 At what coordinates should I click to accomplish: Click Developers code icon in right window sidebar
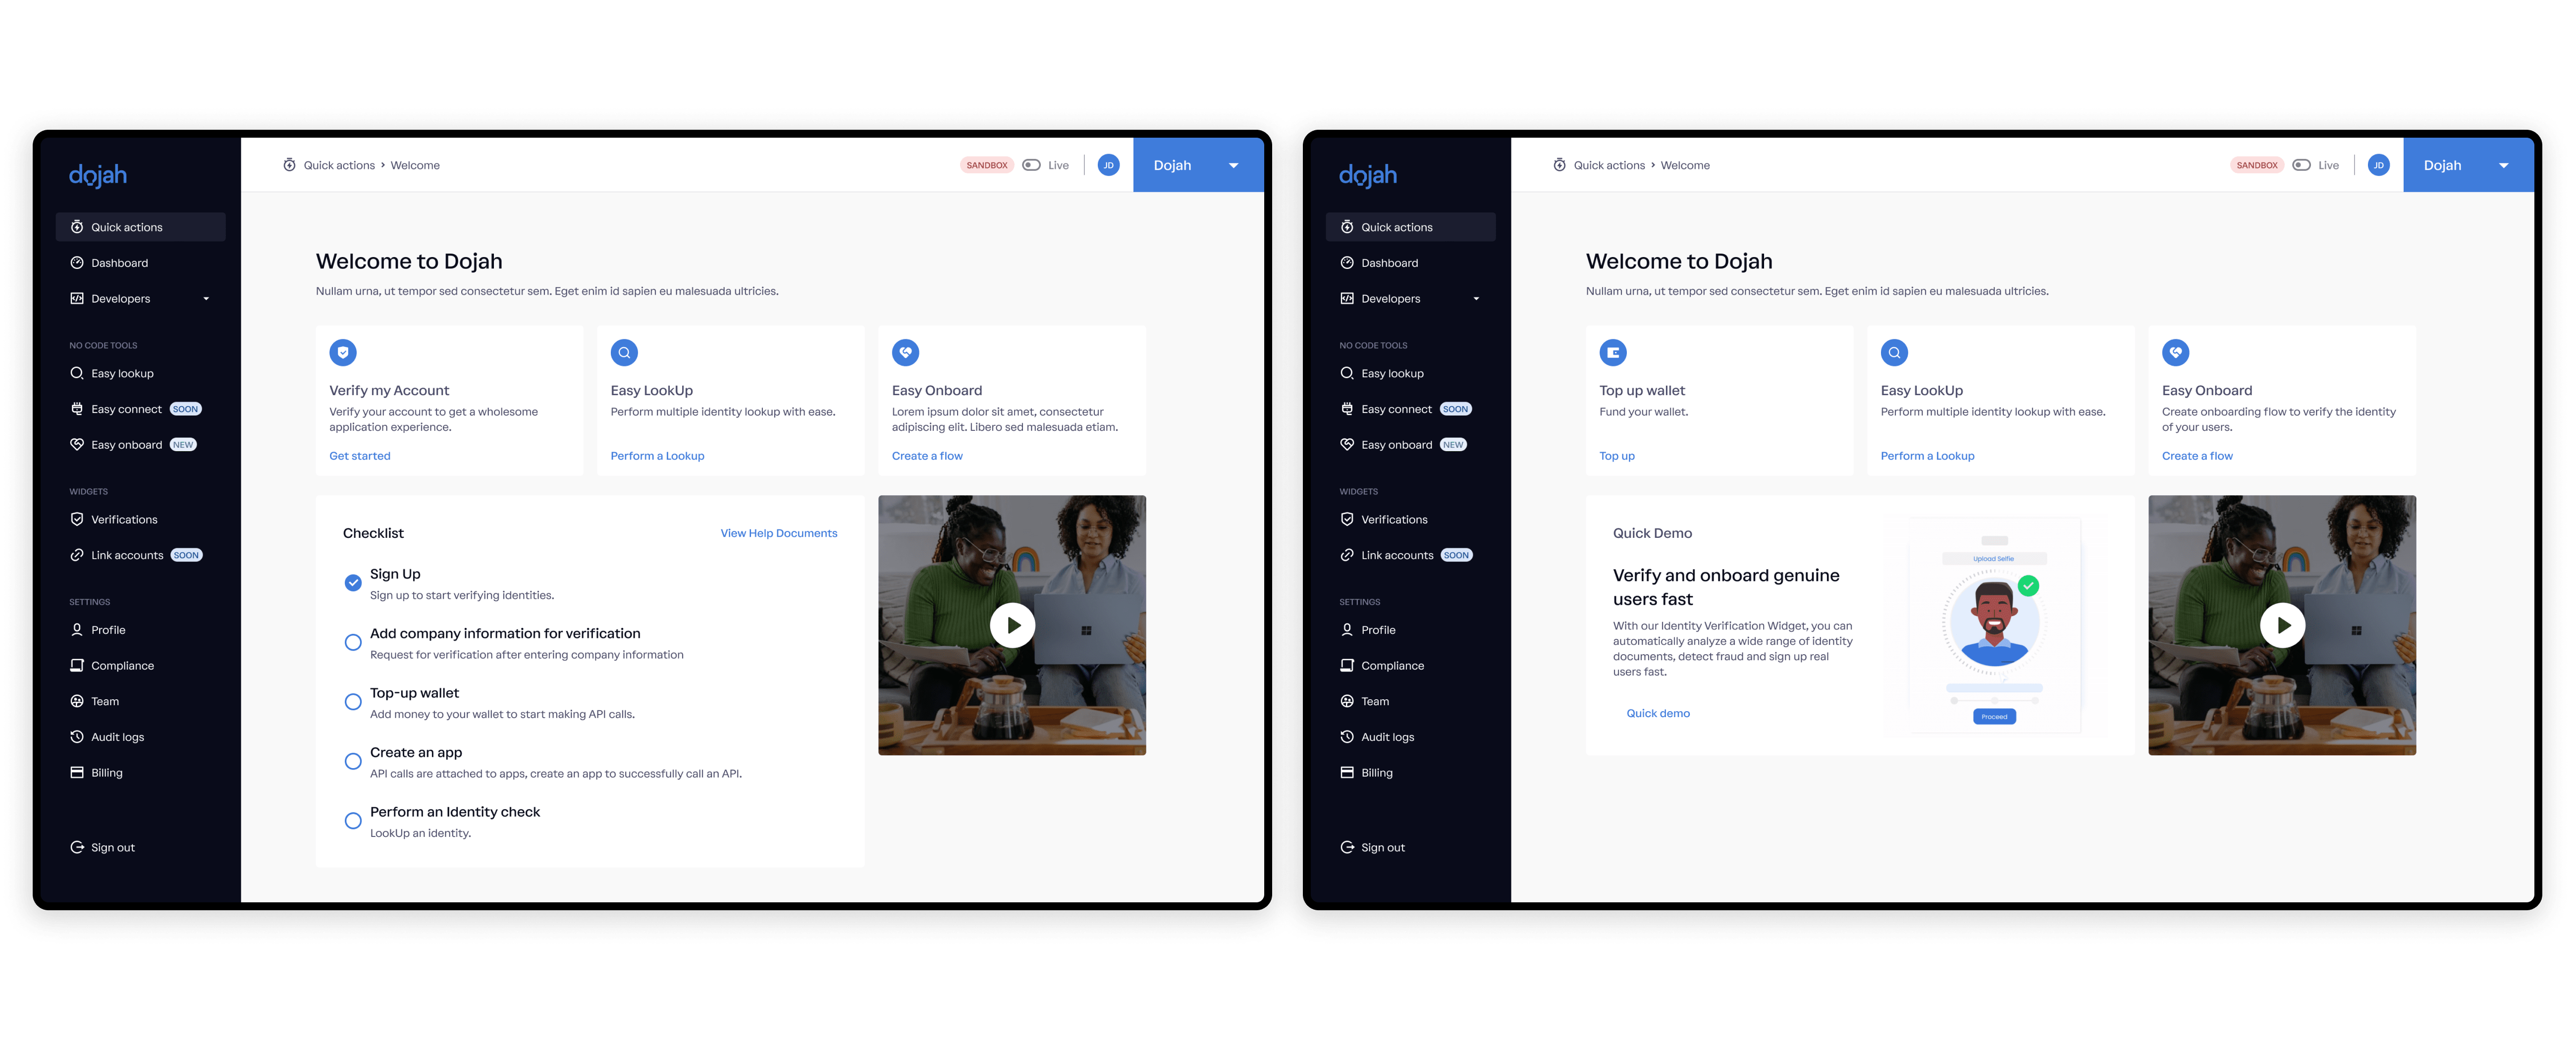[x=1347, y=299]
